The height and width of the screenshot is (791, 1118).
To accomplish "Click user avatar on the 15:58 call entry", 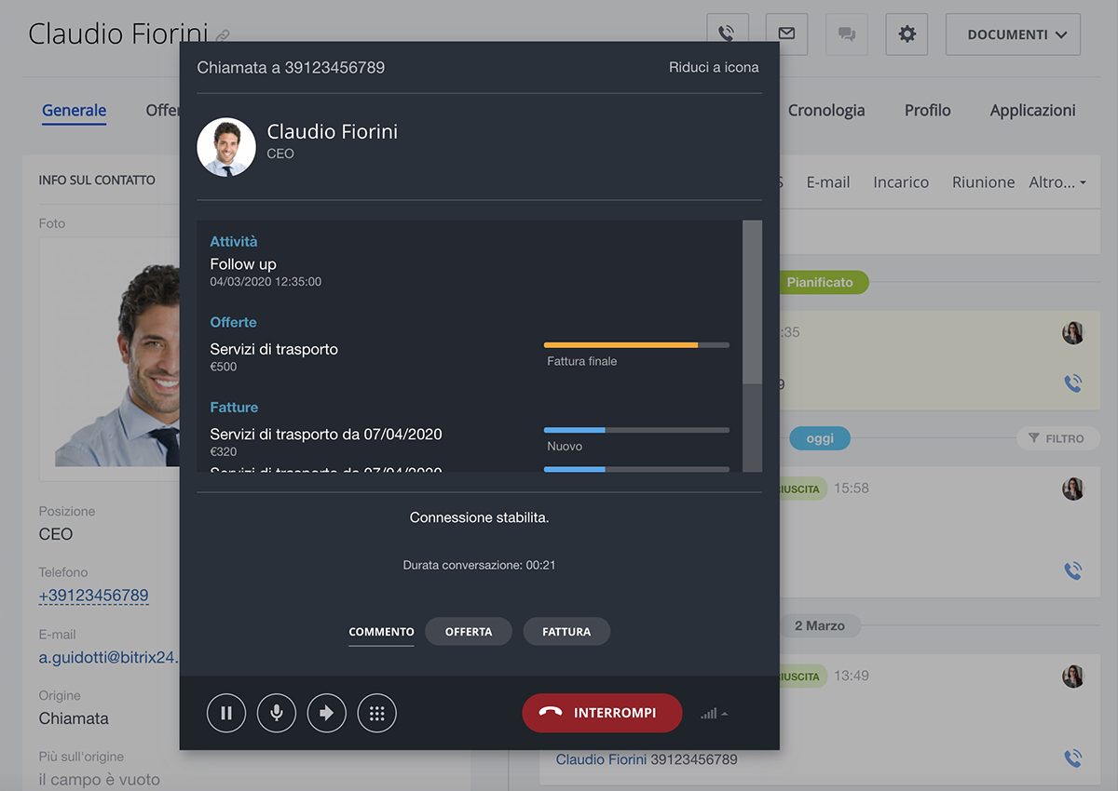I will click(x=1073, y=489).
